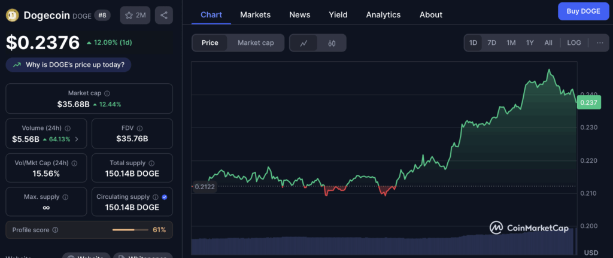Select the 1D time range
The image size is (613, 258).
click(473, 43)
